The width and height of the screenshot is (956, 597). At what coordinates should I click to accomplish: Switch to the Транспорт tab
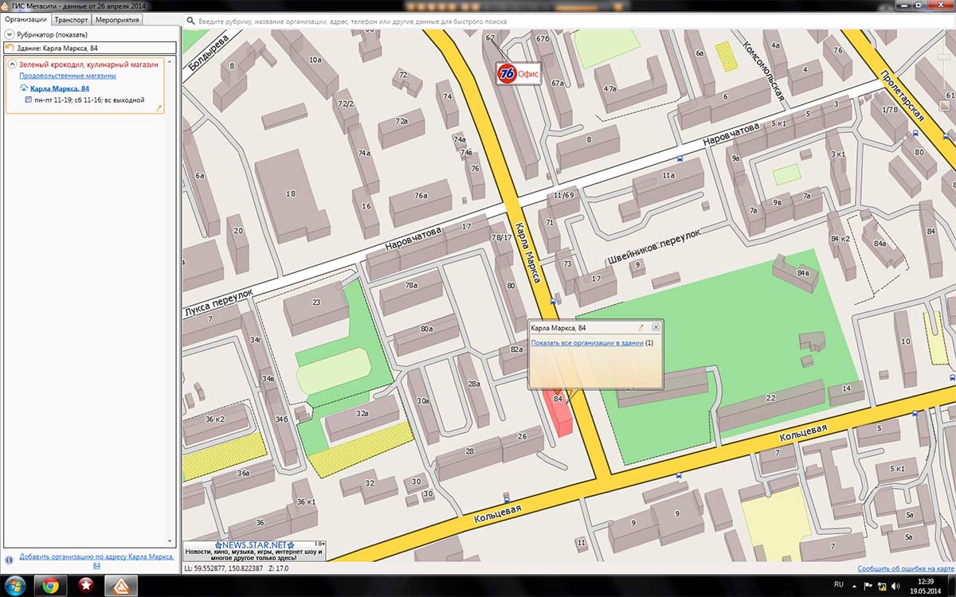tap(72, 20)
